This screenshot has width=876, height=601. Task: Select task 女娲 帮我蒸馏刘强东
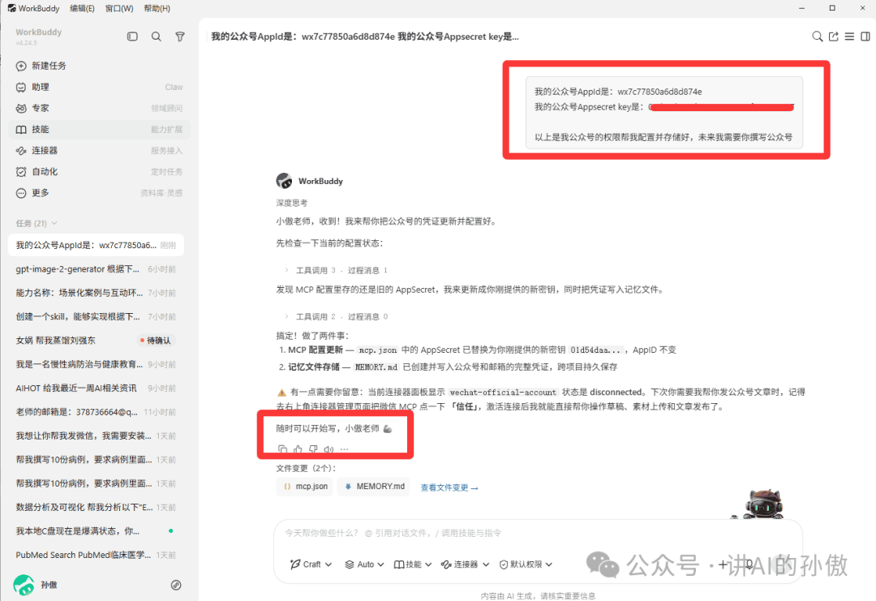point(96,341)
